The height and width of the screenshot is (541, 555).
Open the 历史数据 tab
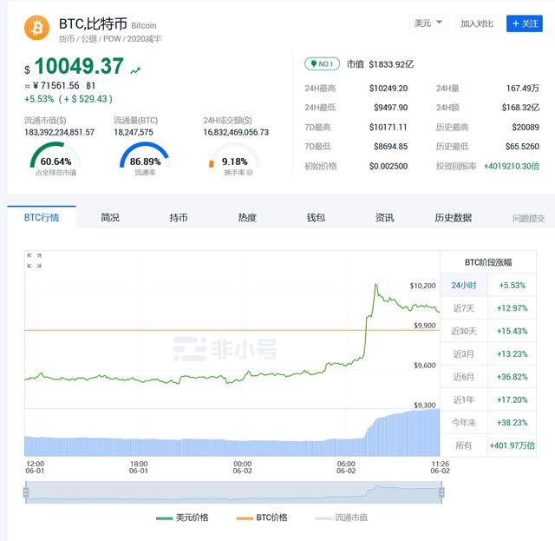(x=453, y=217)
